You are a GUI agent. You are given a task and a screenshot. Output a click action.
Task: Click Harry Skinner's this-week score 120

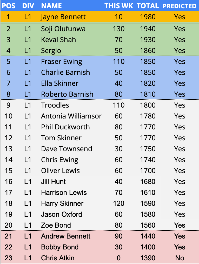click(119, 203)
